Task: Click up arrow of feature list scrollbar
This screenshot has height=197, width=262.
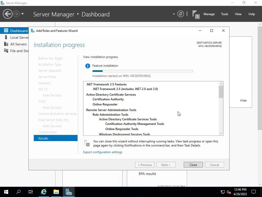Action: (x=221, y=83)
